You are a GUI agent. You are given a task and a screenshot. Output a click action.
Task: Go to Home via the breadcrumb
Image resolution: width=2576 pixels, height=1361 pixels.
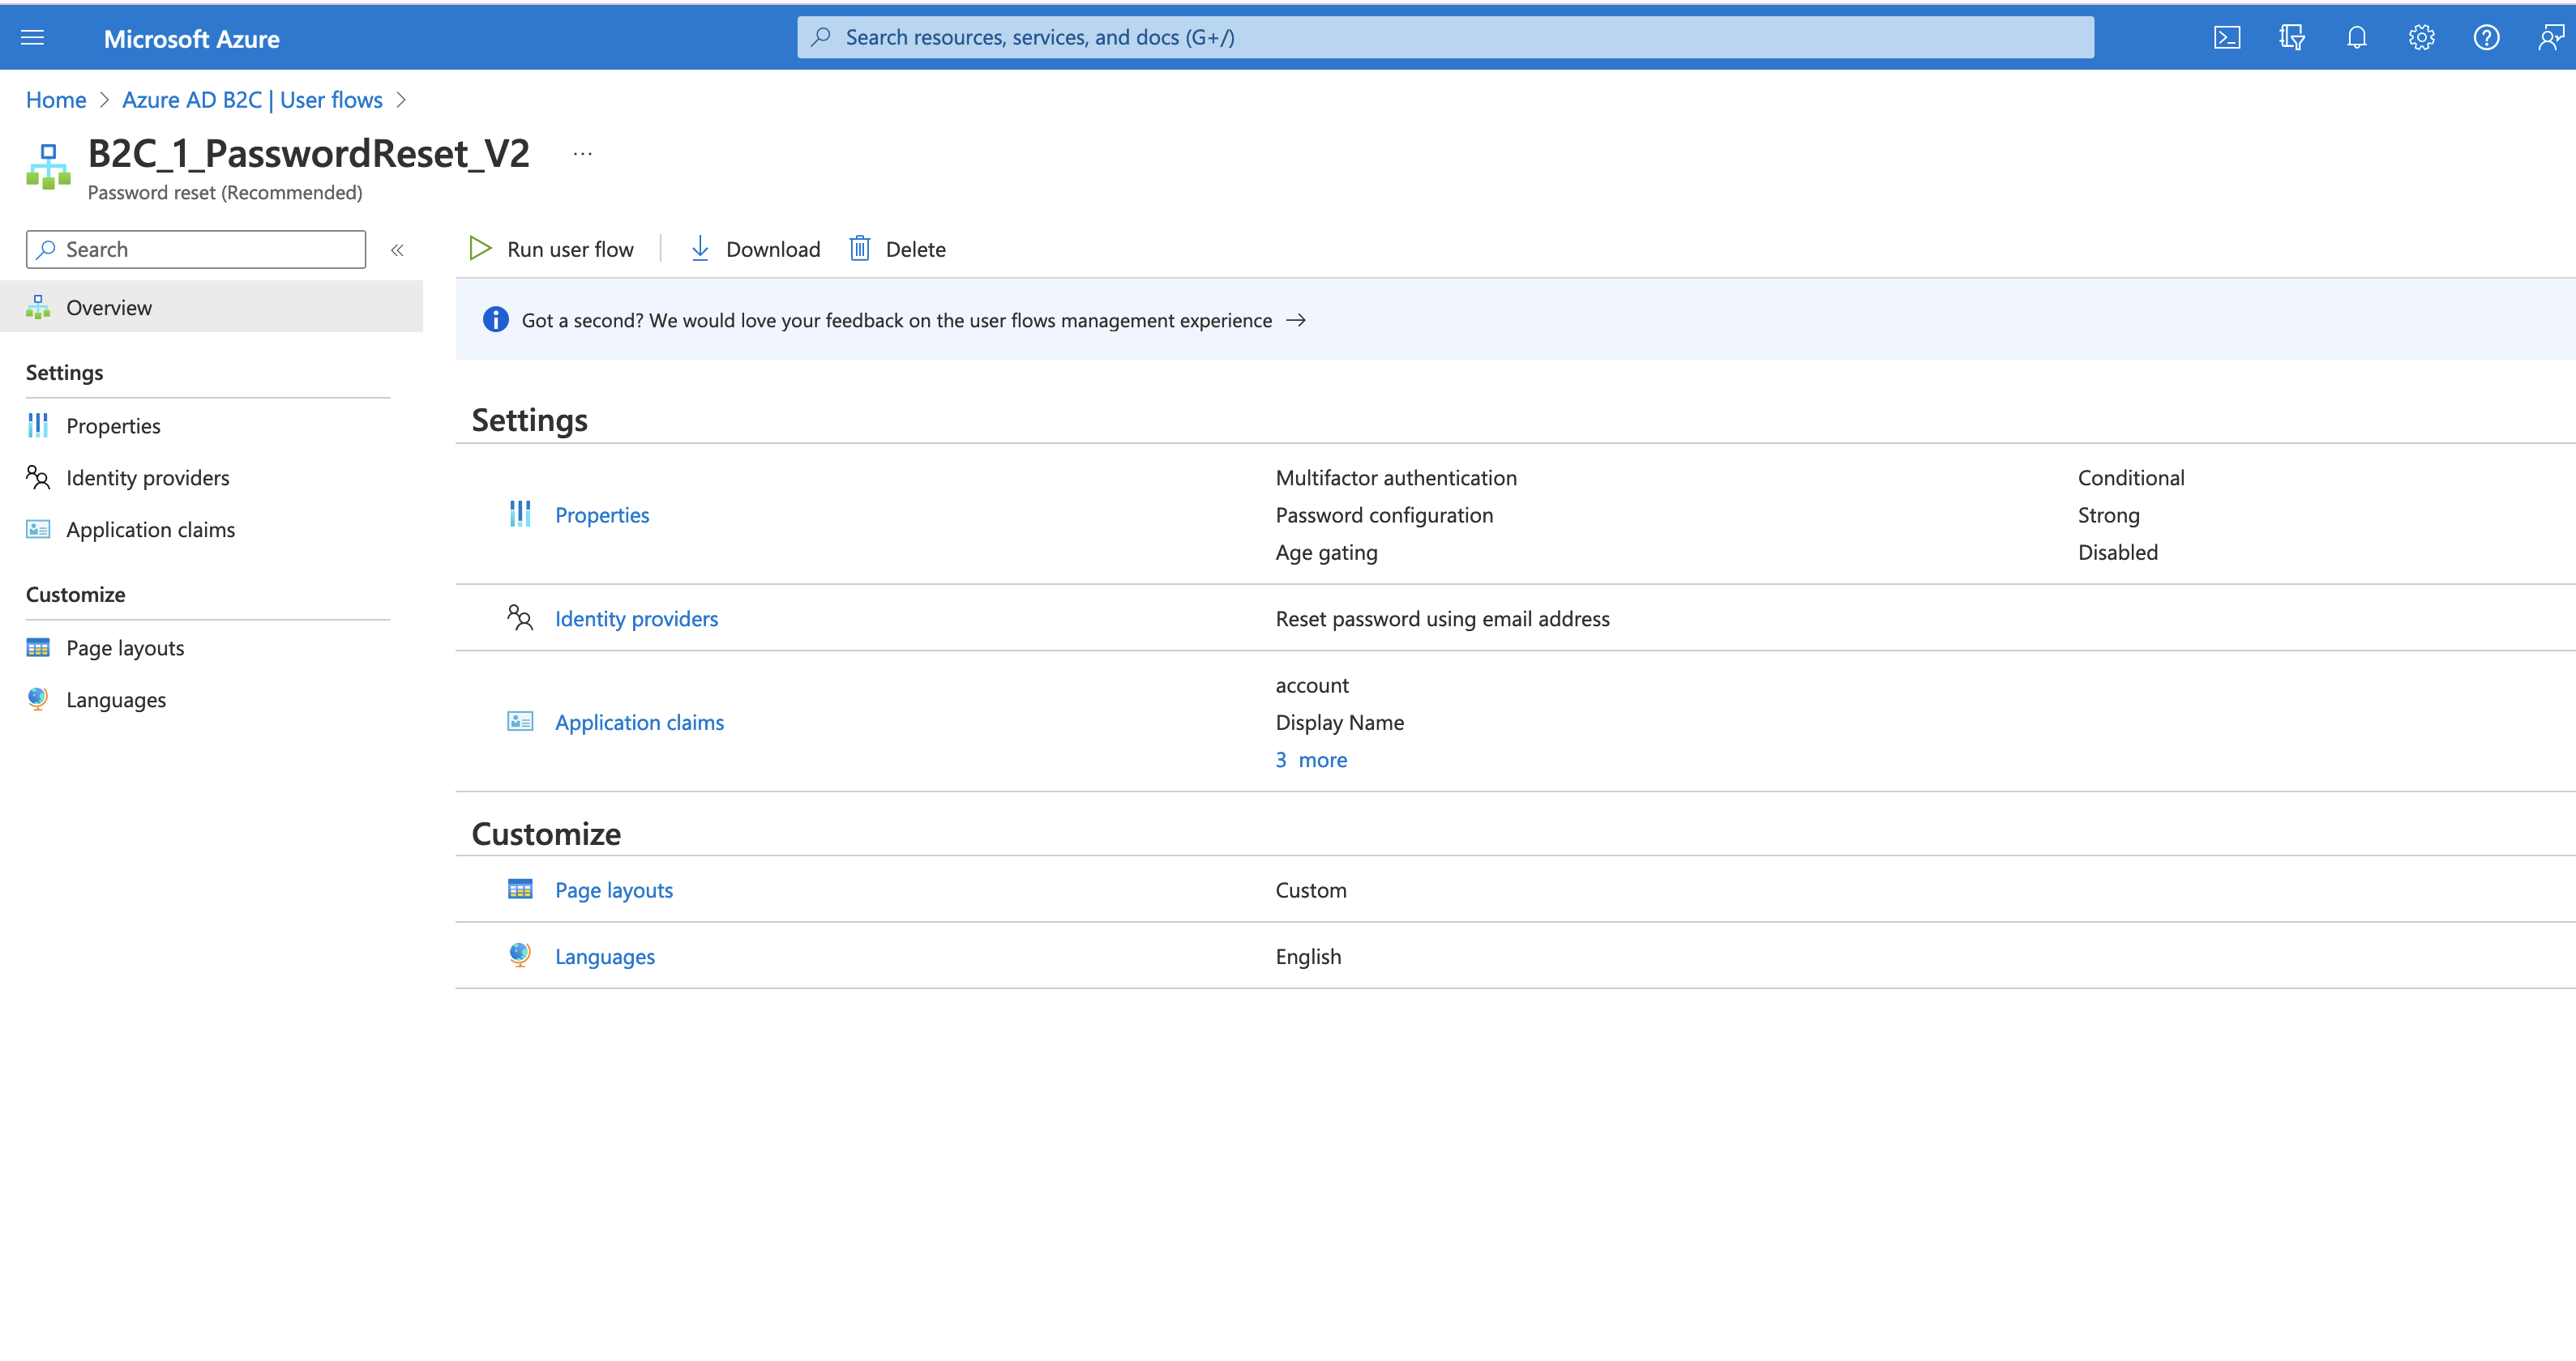coord(56,100)
